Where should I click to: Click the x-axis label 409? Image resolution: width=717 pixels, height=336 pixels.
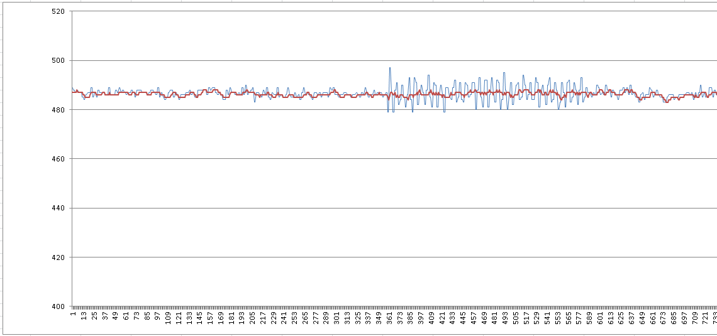point(431,317)
